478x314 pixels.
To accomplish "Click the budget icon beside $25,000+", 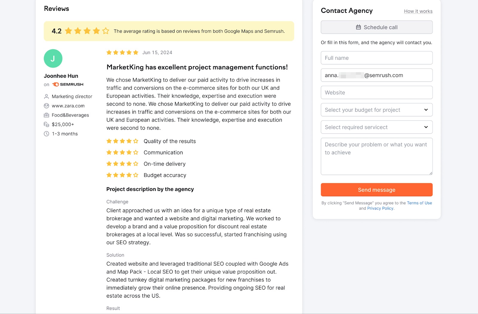I will (47, 124).
